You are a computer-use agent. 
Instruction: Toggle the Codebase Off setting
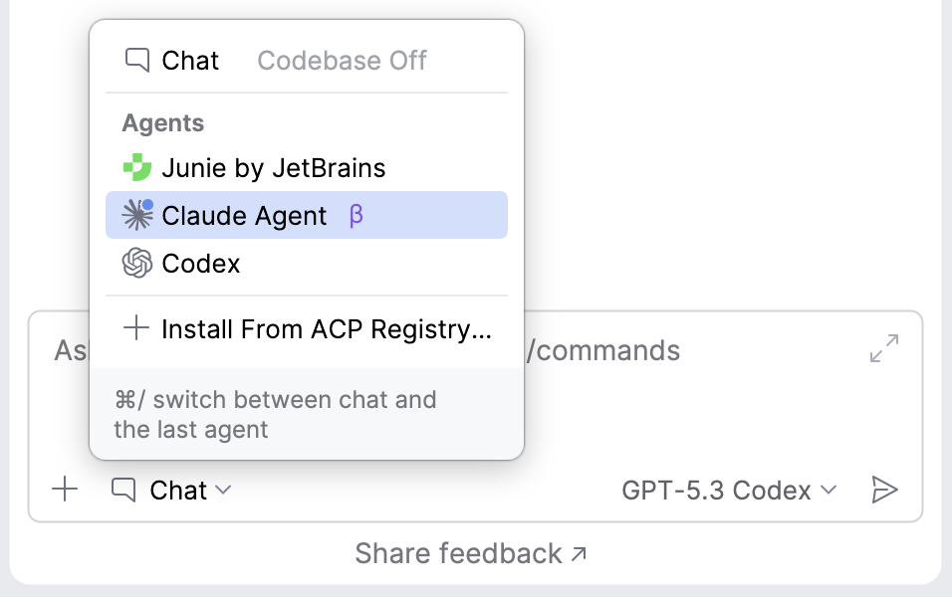pyautogui.click(x=342, y=61)
